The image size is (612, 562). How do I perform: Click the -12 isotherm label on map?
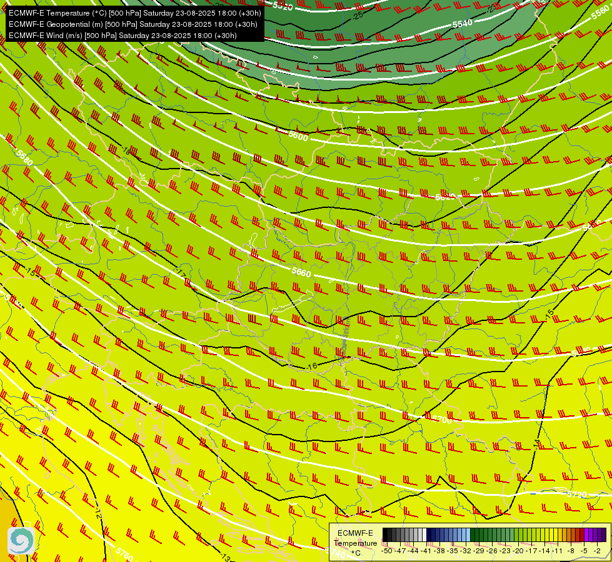click(x=98, y=512)
